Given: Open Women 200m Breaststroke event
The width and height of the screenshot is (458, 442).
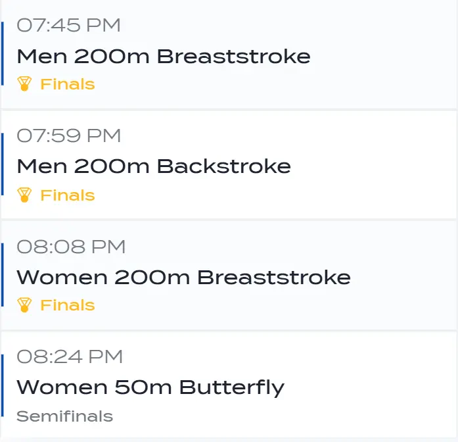Looking at the screenshot, I should 183,277.
